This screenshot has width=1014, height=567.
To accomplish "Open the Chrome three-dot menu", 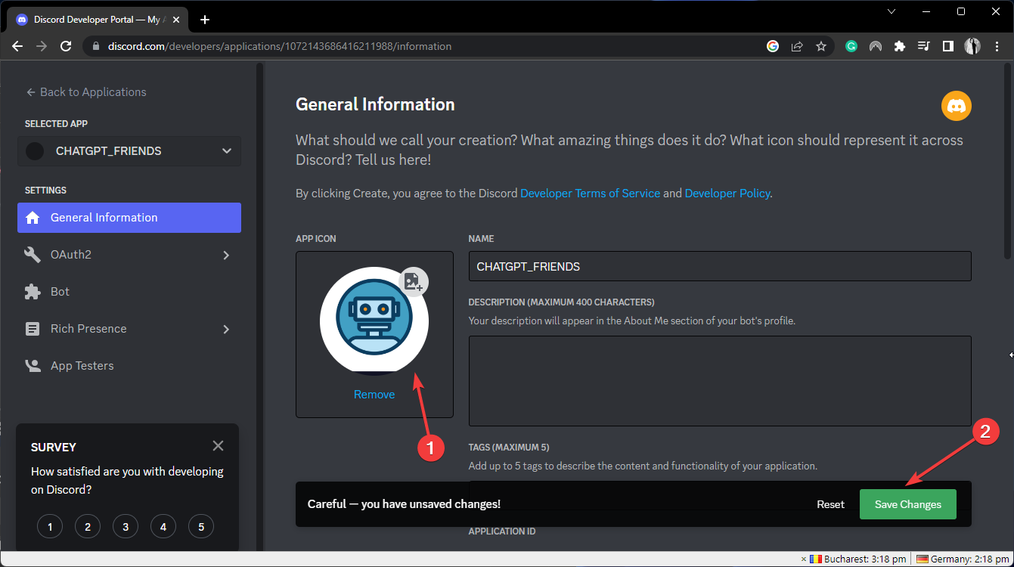I will click(996, 46).
